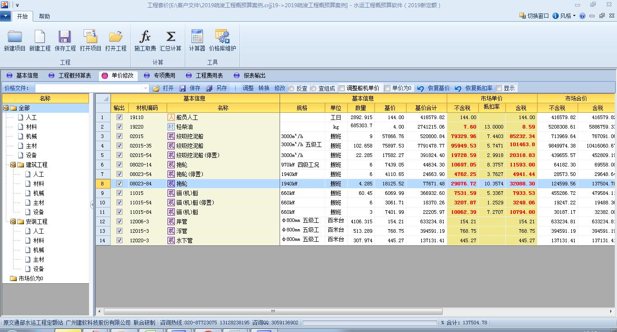
Task: Toggle 输出 checkbox for row 08023-84 拖轮
Action: (119, 184)
